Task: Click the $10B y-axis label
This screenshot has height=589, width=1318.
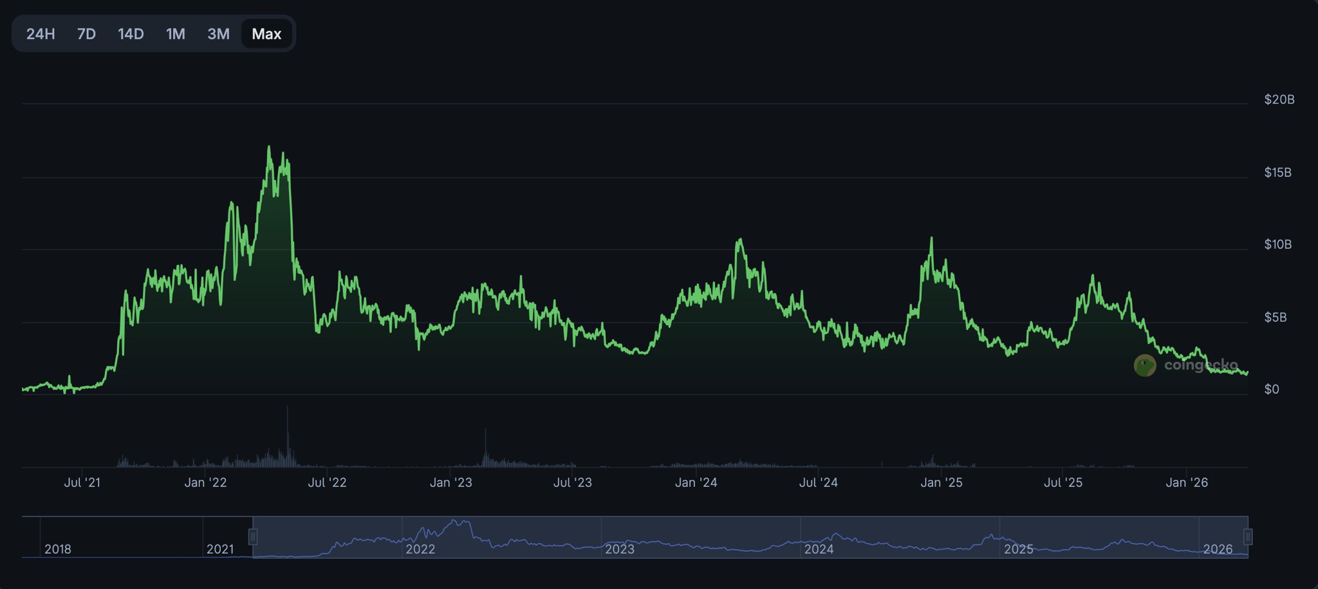Action: 1277,244
